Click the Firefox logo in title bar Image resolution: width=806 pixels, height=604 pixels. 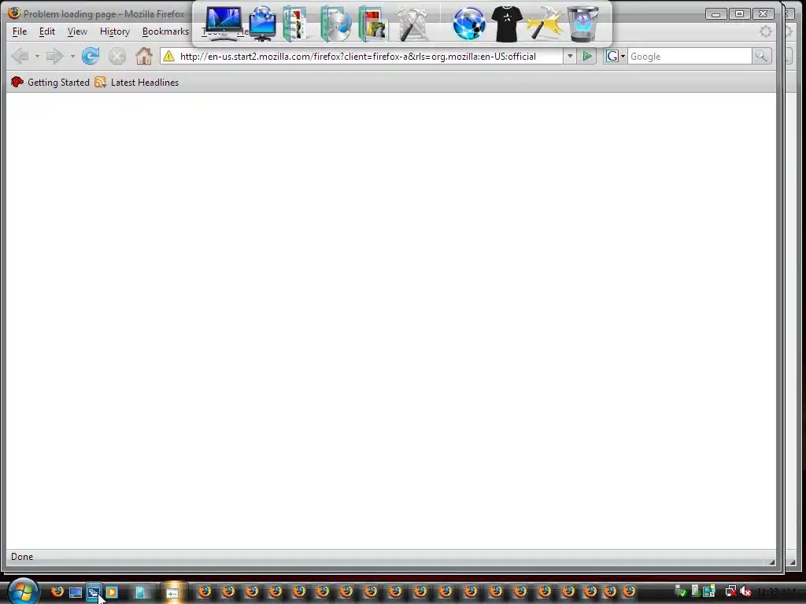[14, 13]
